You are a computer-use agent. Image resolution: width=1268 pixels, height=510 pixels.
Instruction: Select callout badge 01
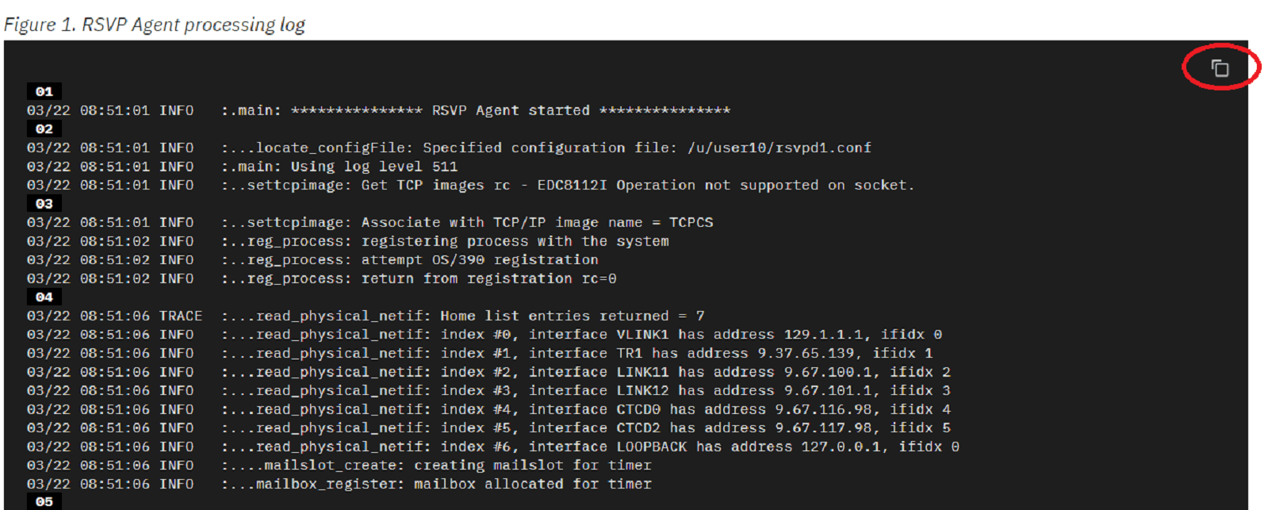(x=45, y=91)
